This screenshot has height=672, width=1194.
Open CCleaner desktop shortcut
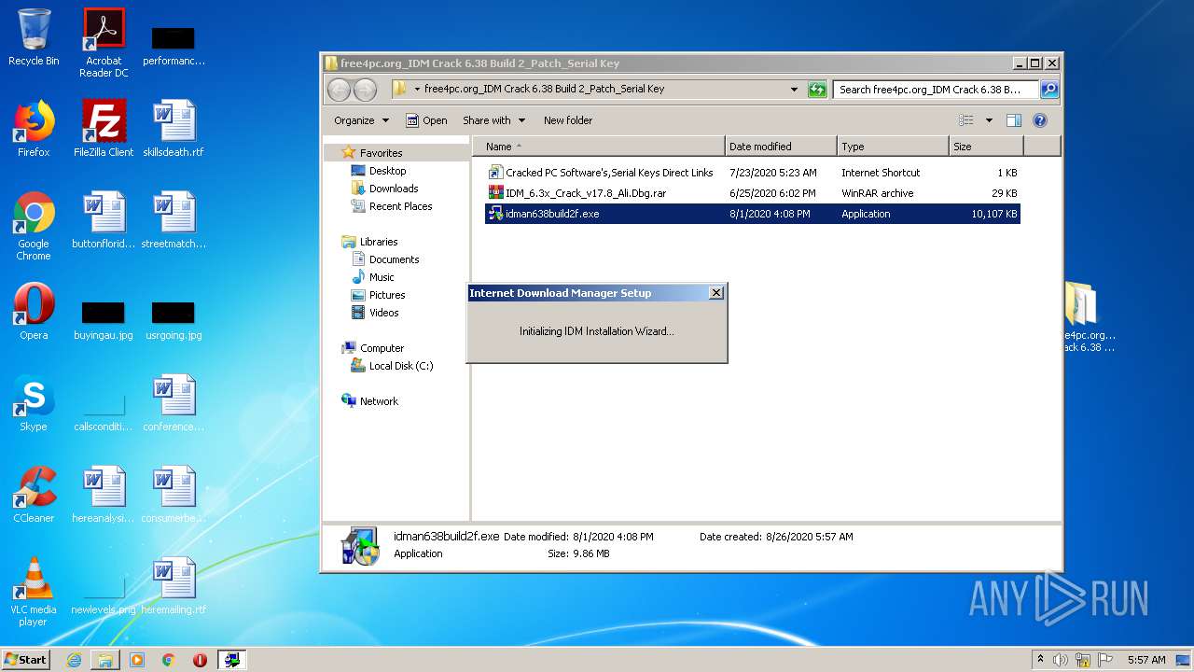34,495
